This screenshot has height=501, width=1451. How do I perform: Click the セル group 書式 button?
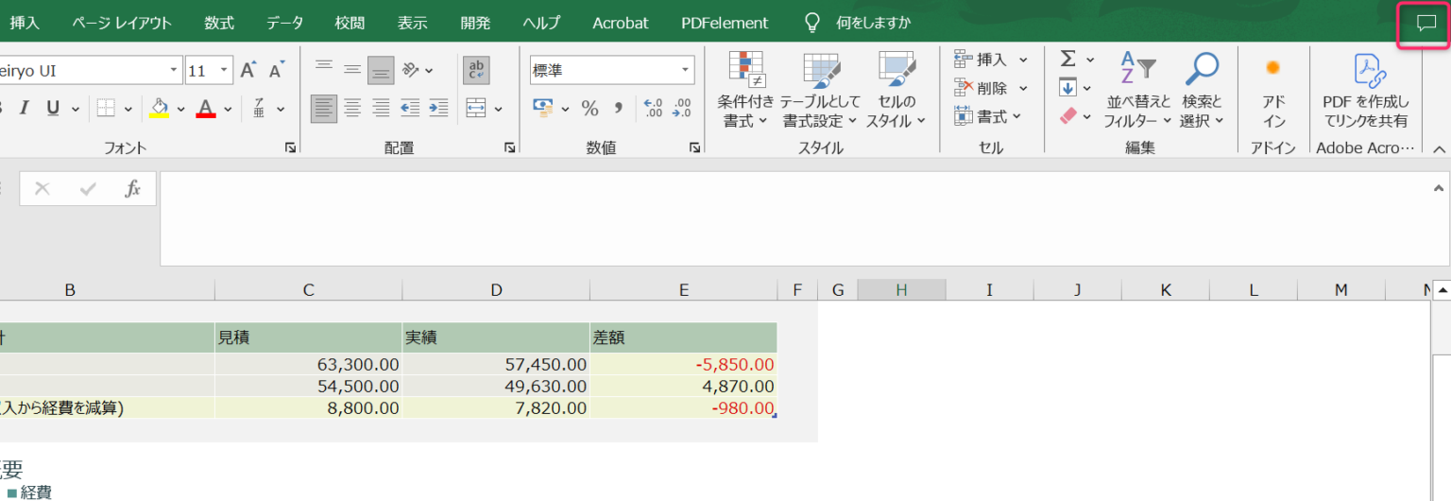988,116
